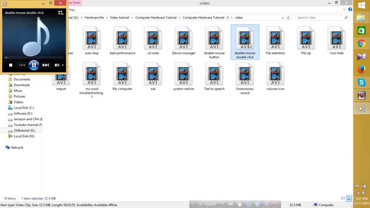This screenshot has width=370, height=208.
Task: Open the volume dropdown next to the speaker
Action: 63,65
